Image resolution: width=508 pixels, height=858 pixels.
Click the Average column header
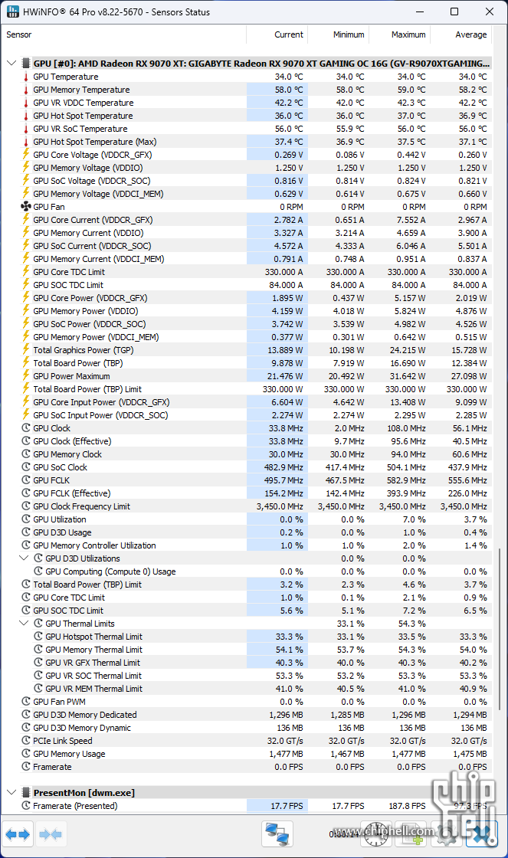[x=461, y=34]
